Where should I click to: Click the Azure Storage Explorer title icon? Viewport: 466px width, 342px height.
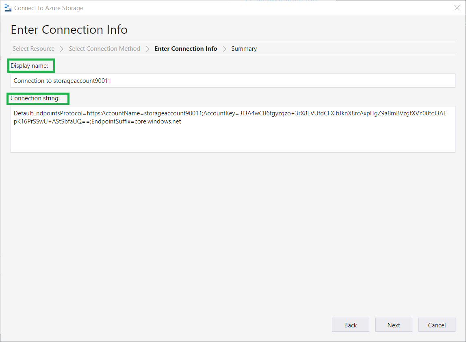(x=8, y=8)
